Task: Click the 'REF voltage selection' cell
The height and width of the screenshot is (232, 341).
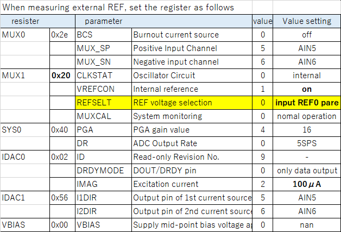Action: click(x=192, y=103)
